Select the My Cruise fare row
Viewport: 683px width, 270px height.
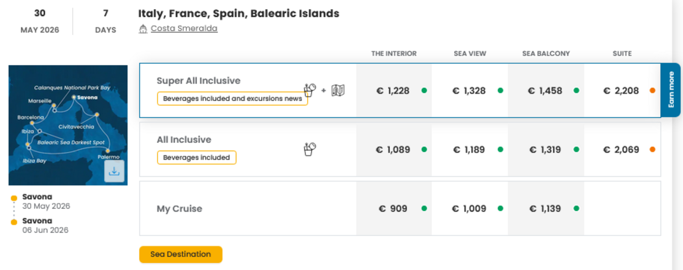(x=179, y=209)
